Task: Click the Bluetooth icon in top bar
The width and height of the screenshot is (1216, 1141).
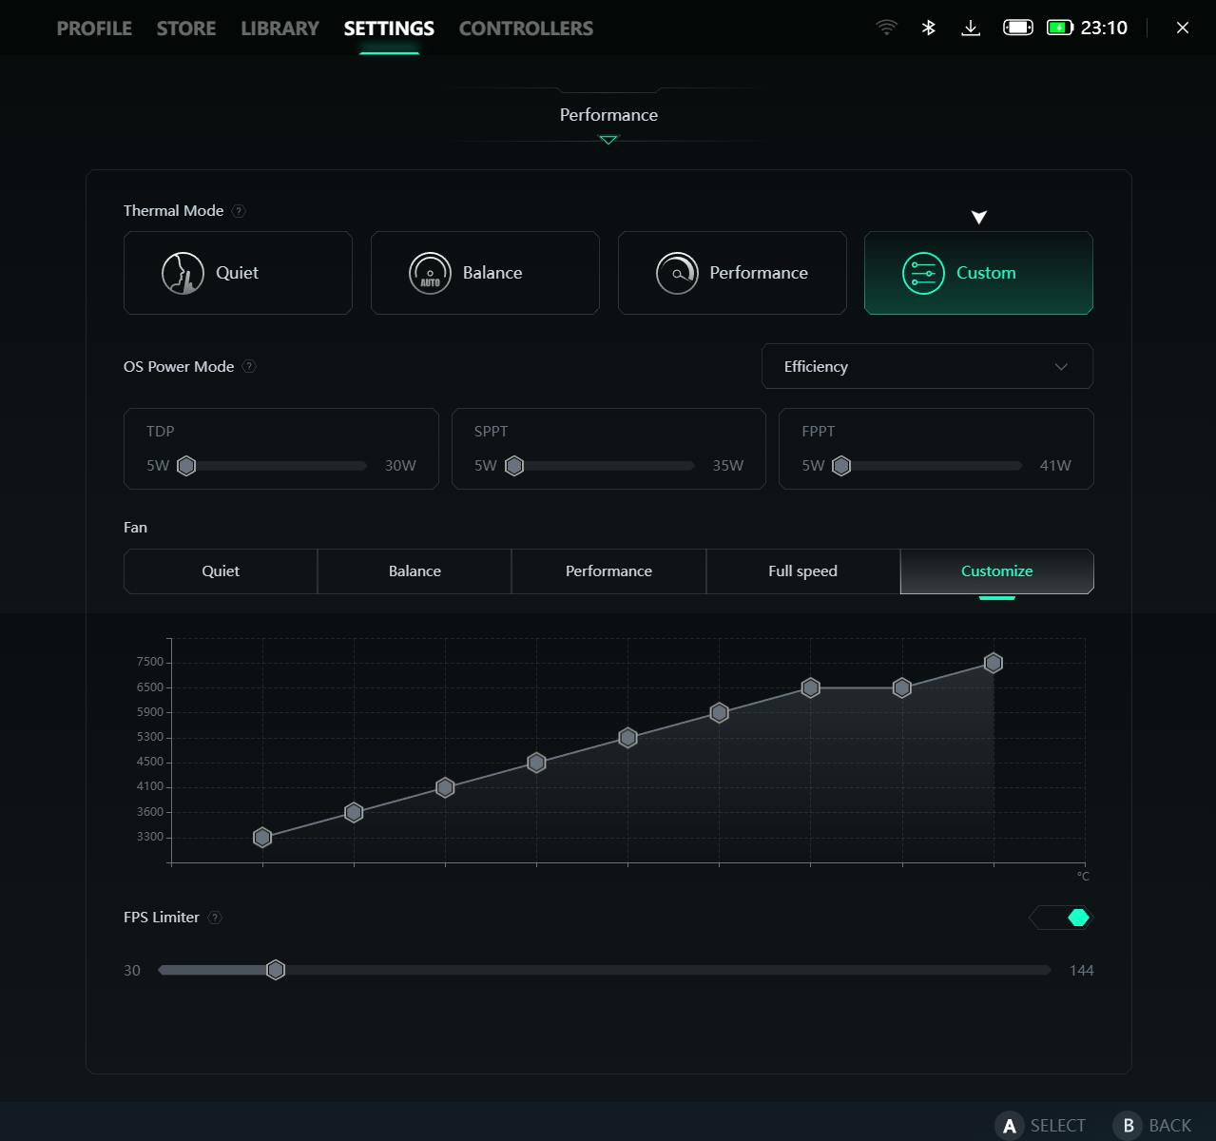Action: pos(929,28)
